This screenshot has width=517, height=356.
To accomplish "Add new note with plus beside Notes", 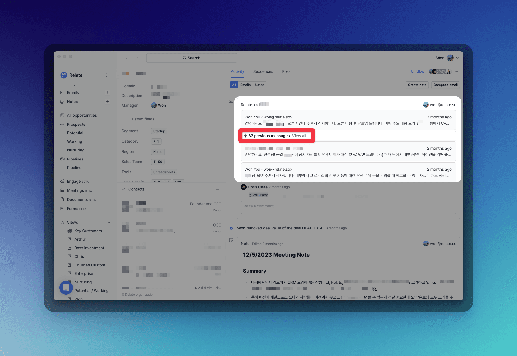I will [x=108, y=102].
